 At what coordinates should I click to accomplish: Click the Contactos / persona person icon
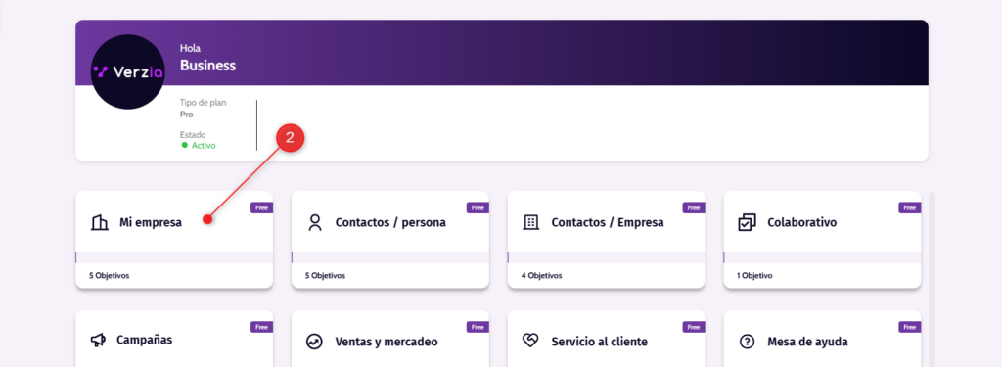[x=314, y=222]
